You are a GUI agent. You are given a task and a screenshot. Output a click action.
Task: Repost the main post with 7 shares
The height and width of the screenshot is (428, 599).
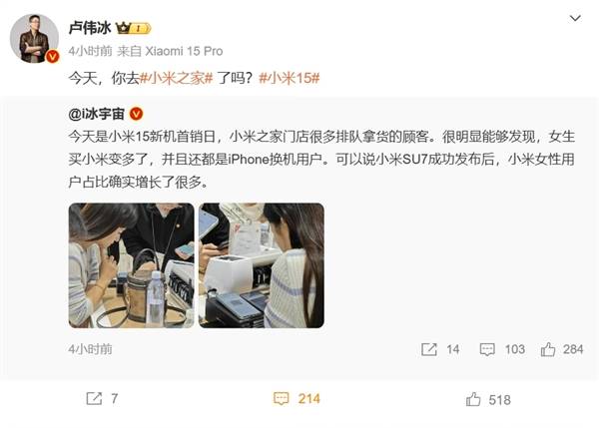click(94, 399)
